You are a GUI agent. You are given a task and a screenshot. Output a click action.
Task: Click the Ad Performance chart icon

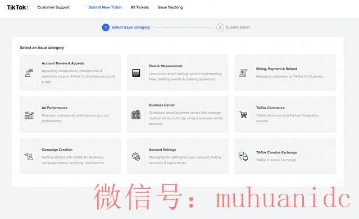(29, 115)
